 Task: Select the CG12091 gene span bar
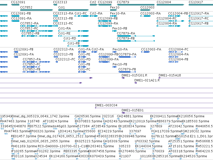(x=15, y=5)
